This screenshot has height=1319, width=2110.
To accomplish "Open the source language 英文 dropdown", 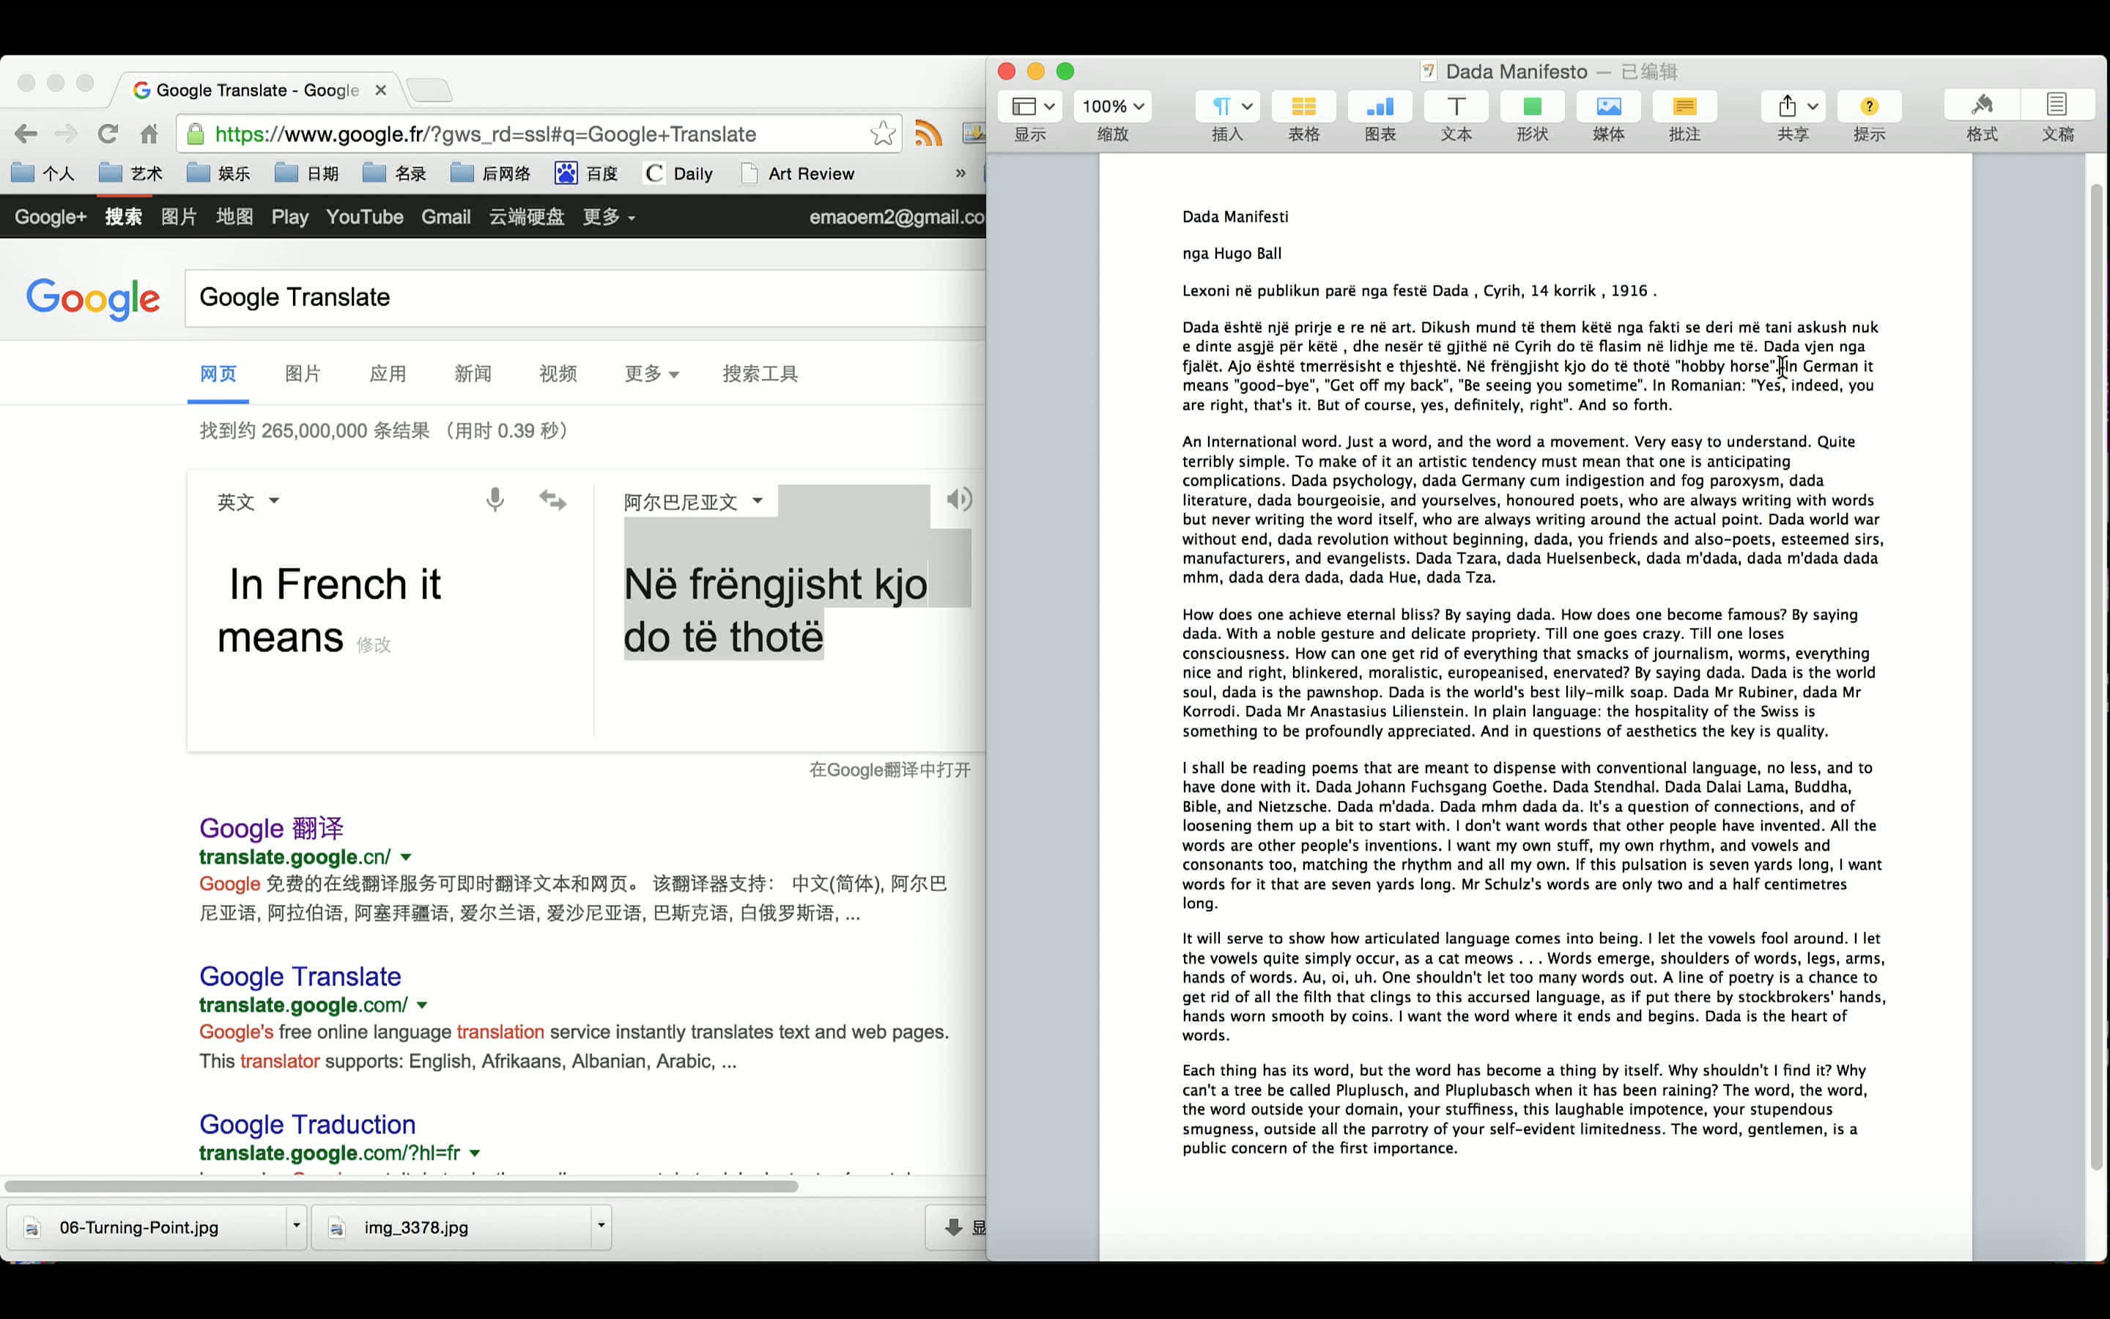I will click(x=248, y=502).
